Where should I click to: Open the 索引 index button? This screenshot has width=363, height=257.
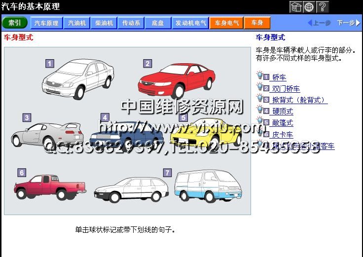[x=15, y=23]
